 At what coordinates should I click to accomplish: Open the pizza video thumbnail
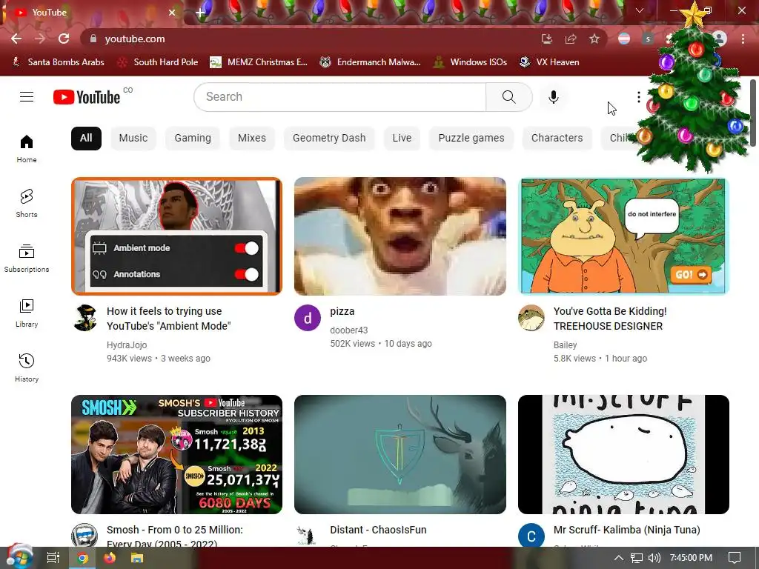tap(400, 236)
